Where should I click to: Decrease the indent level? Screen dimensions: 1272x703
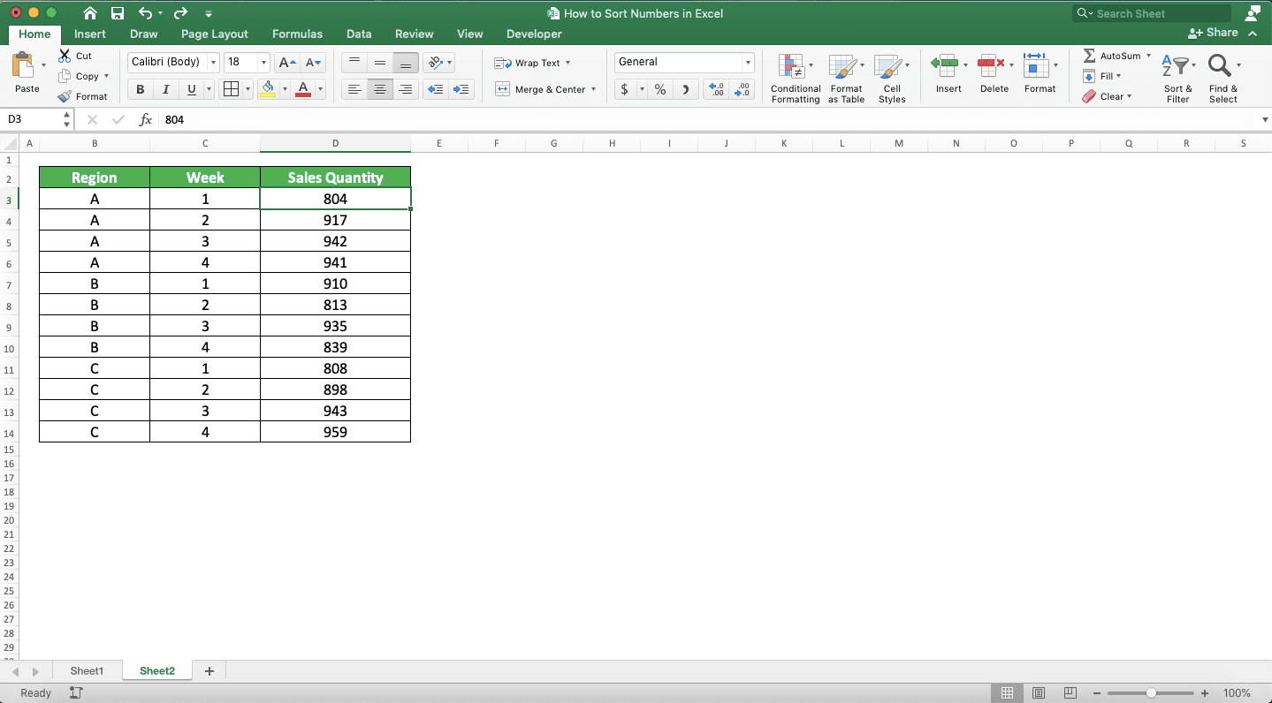click(435, 89)
